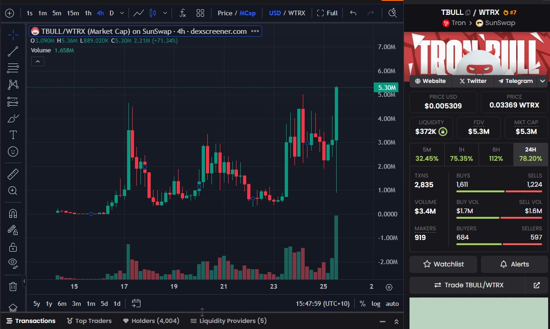The image size is (550, 329).
Task: Open the go to date calendar icon
Action: point(136,304)
